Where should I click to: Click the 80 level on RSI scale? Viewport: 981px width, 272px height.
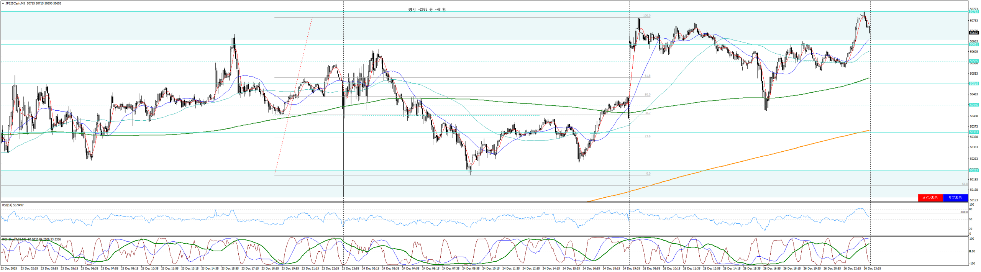coord(971,209)
